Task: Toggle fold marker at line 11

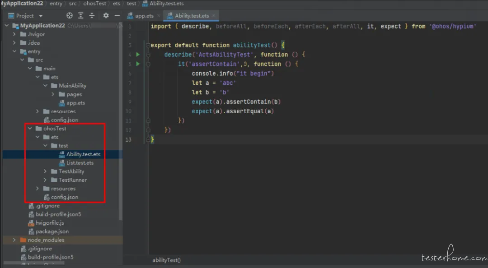Action: coord(148,120)
